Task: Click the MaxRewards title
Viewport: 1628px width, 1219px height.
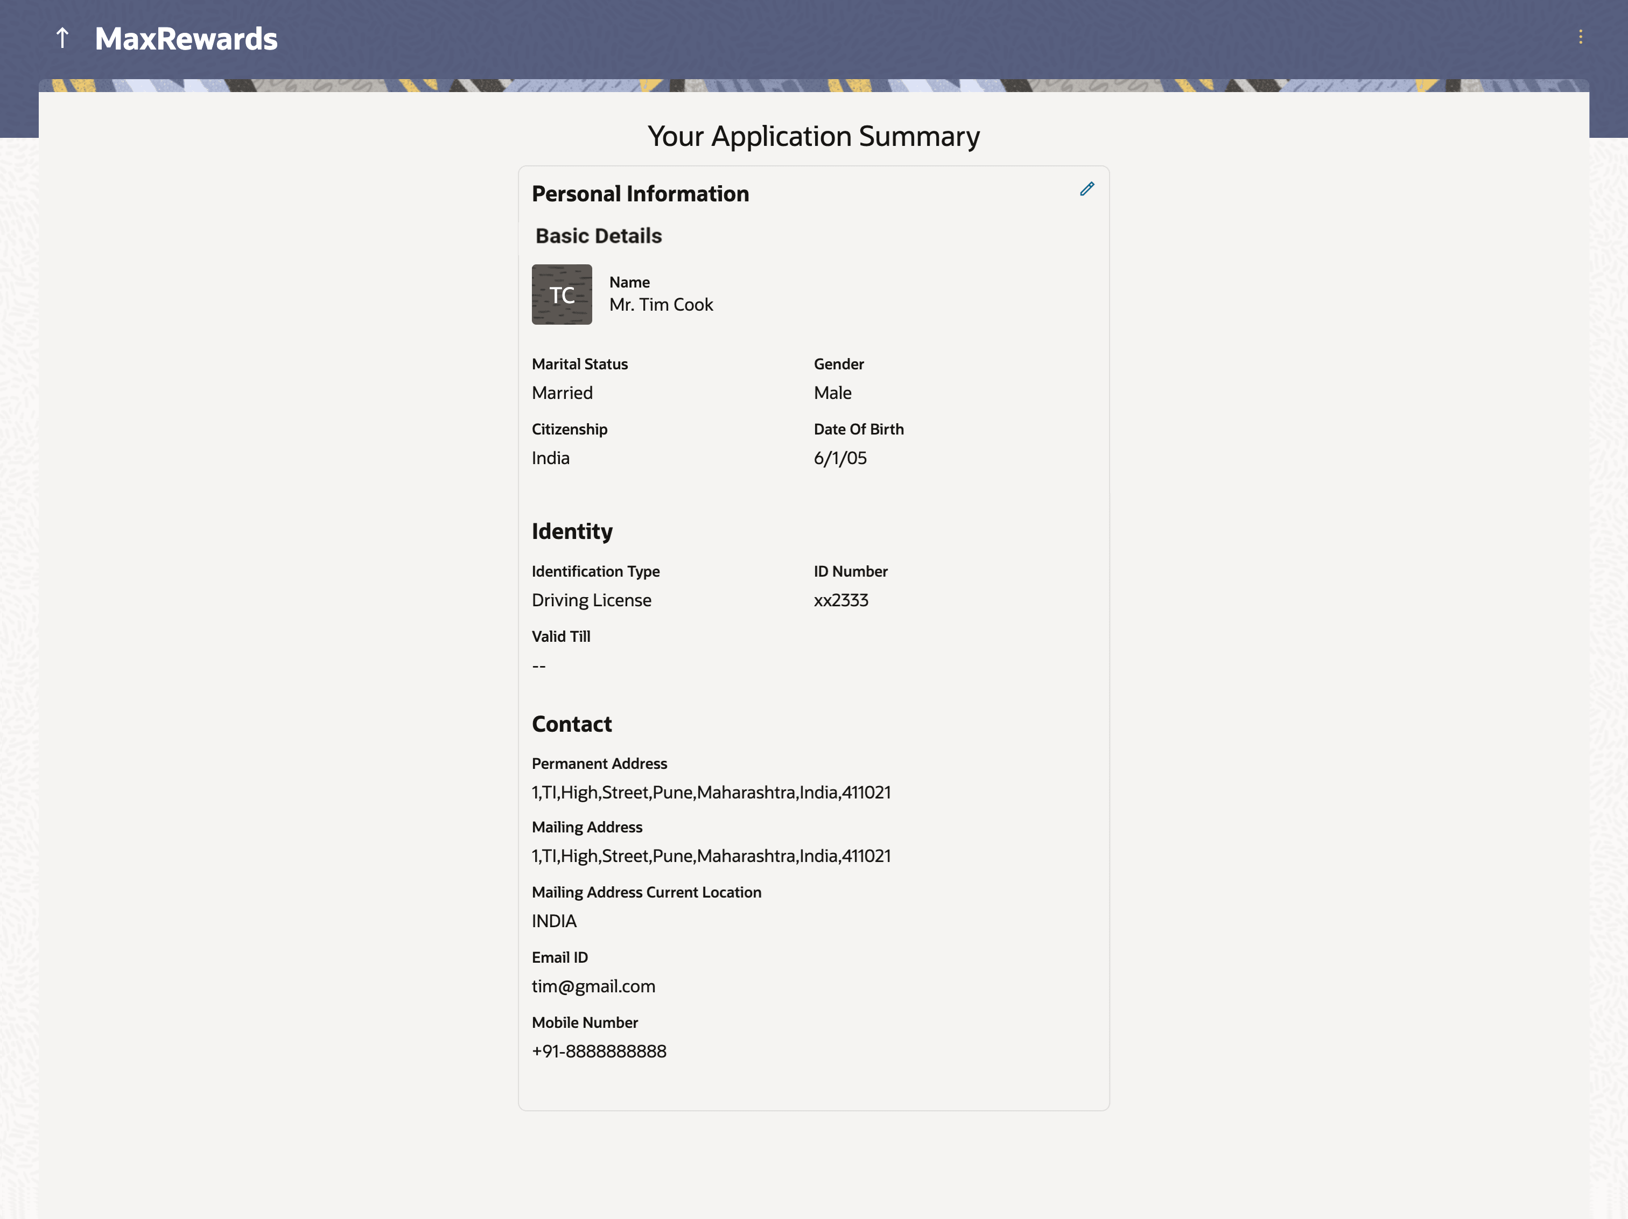Action: pos(186,39)
